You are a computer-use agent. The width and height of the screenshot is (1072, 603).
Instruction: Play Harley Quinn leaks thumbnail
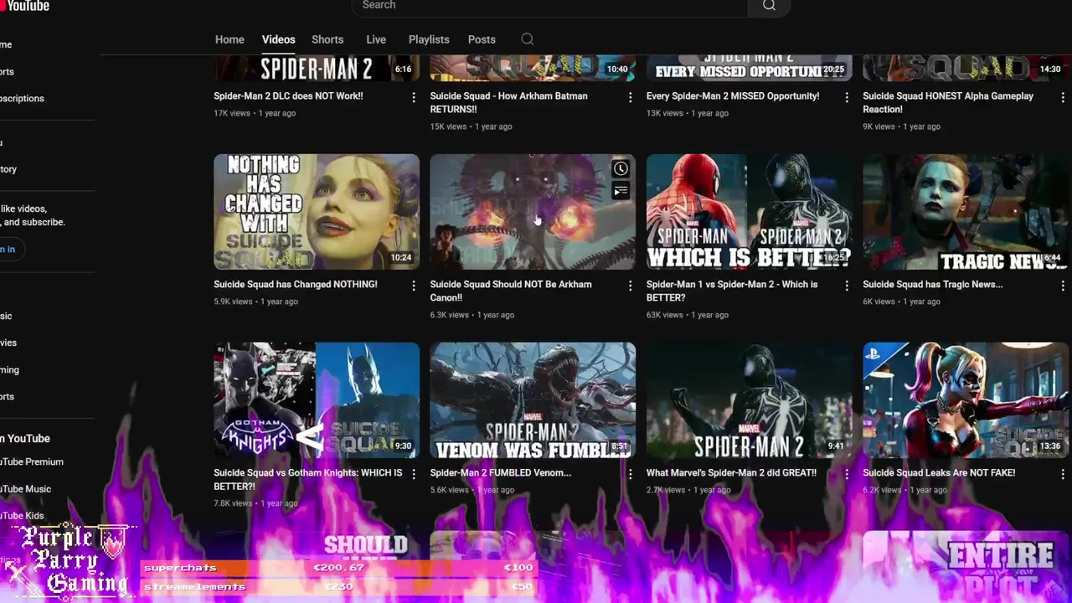tap(966, 400)
